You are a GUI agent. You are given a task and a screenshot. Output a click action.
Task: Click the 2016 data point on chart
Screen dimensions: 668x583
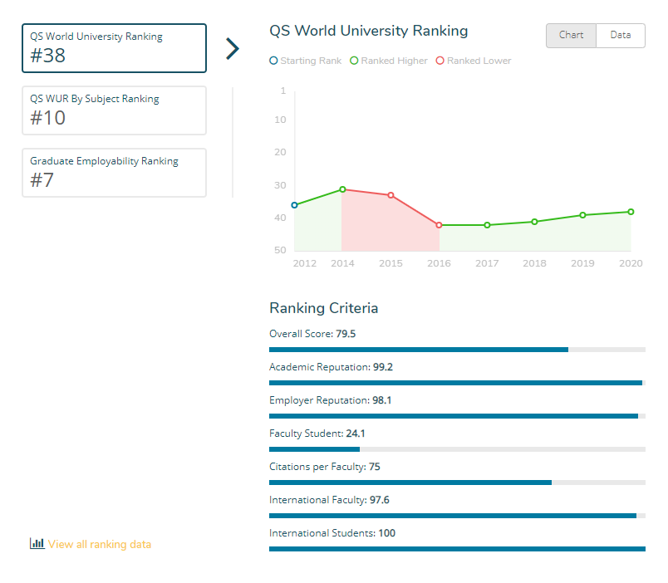tap(440, 225)
